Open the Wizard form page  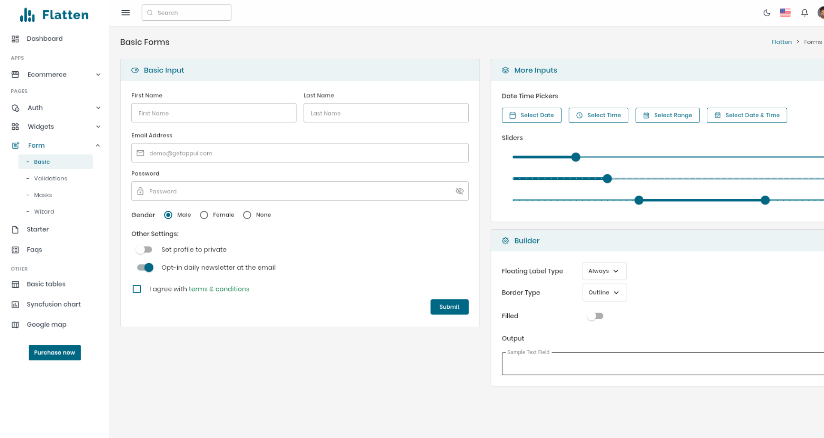click(44, 211)
